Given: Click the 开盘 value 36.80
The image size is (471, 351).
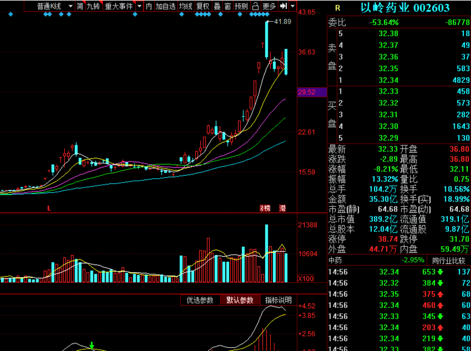Looking at the screenshot, I should coord(459,149).
